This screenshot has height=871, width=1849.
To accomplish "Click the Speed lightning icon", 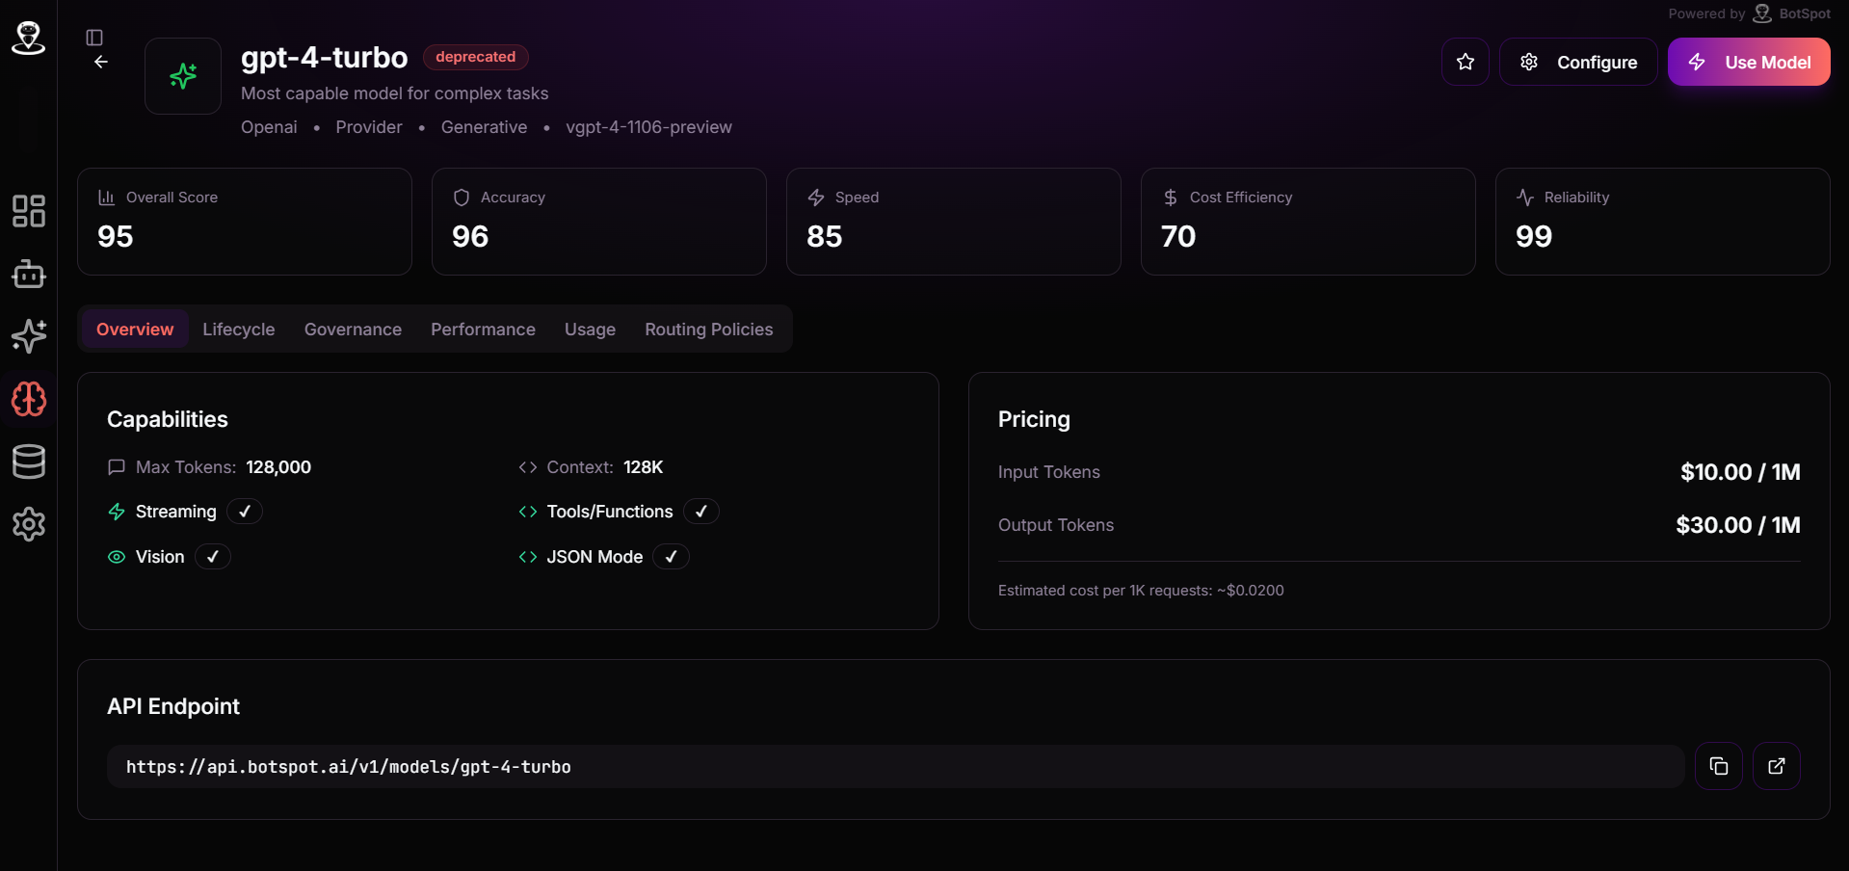I will tap(816, 198).
